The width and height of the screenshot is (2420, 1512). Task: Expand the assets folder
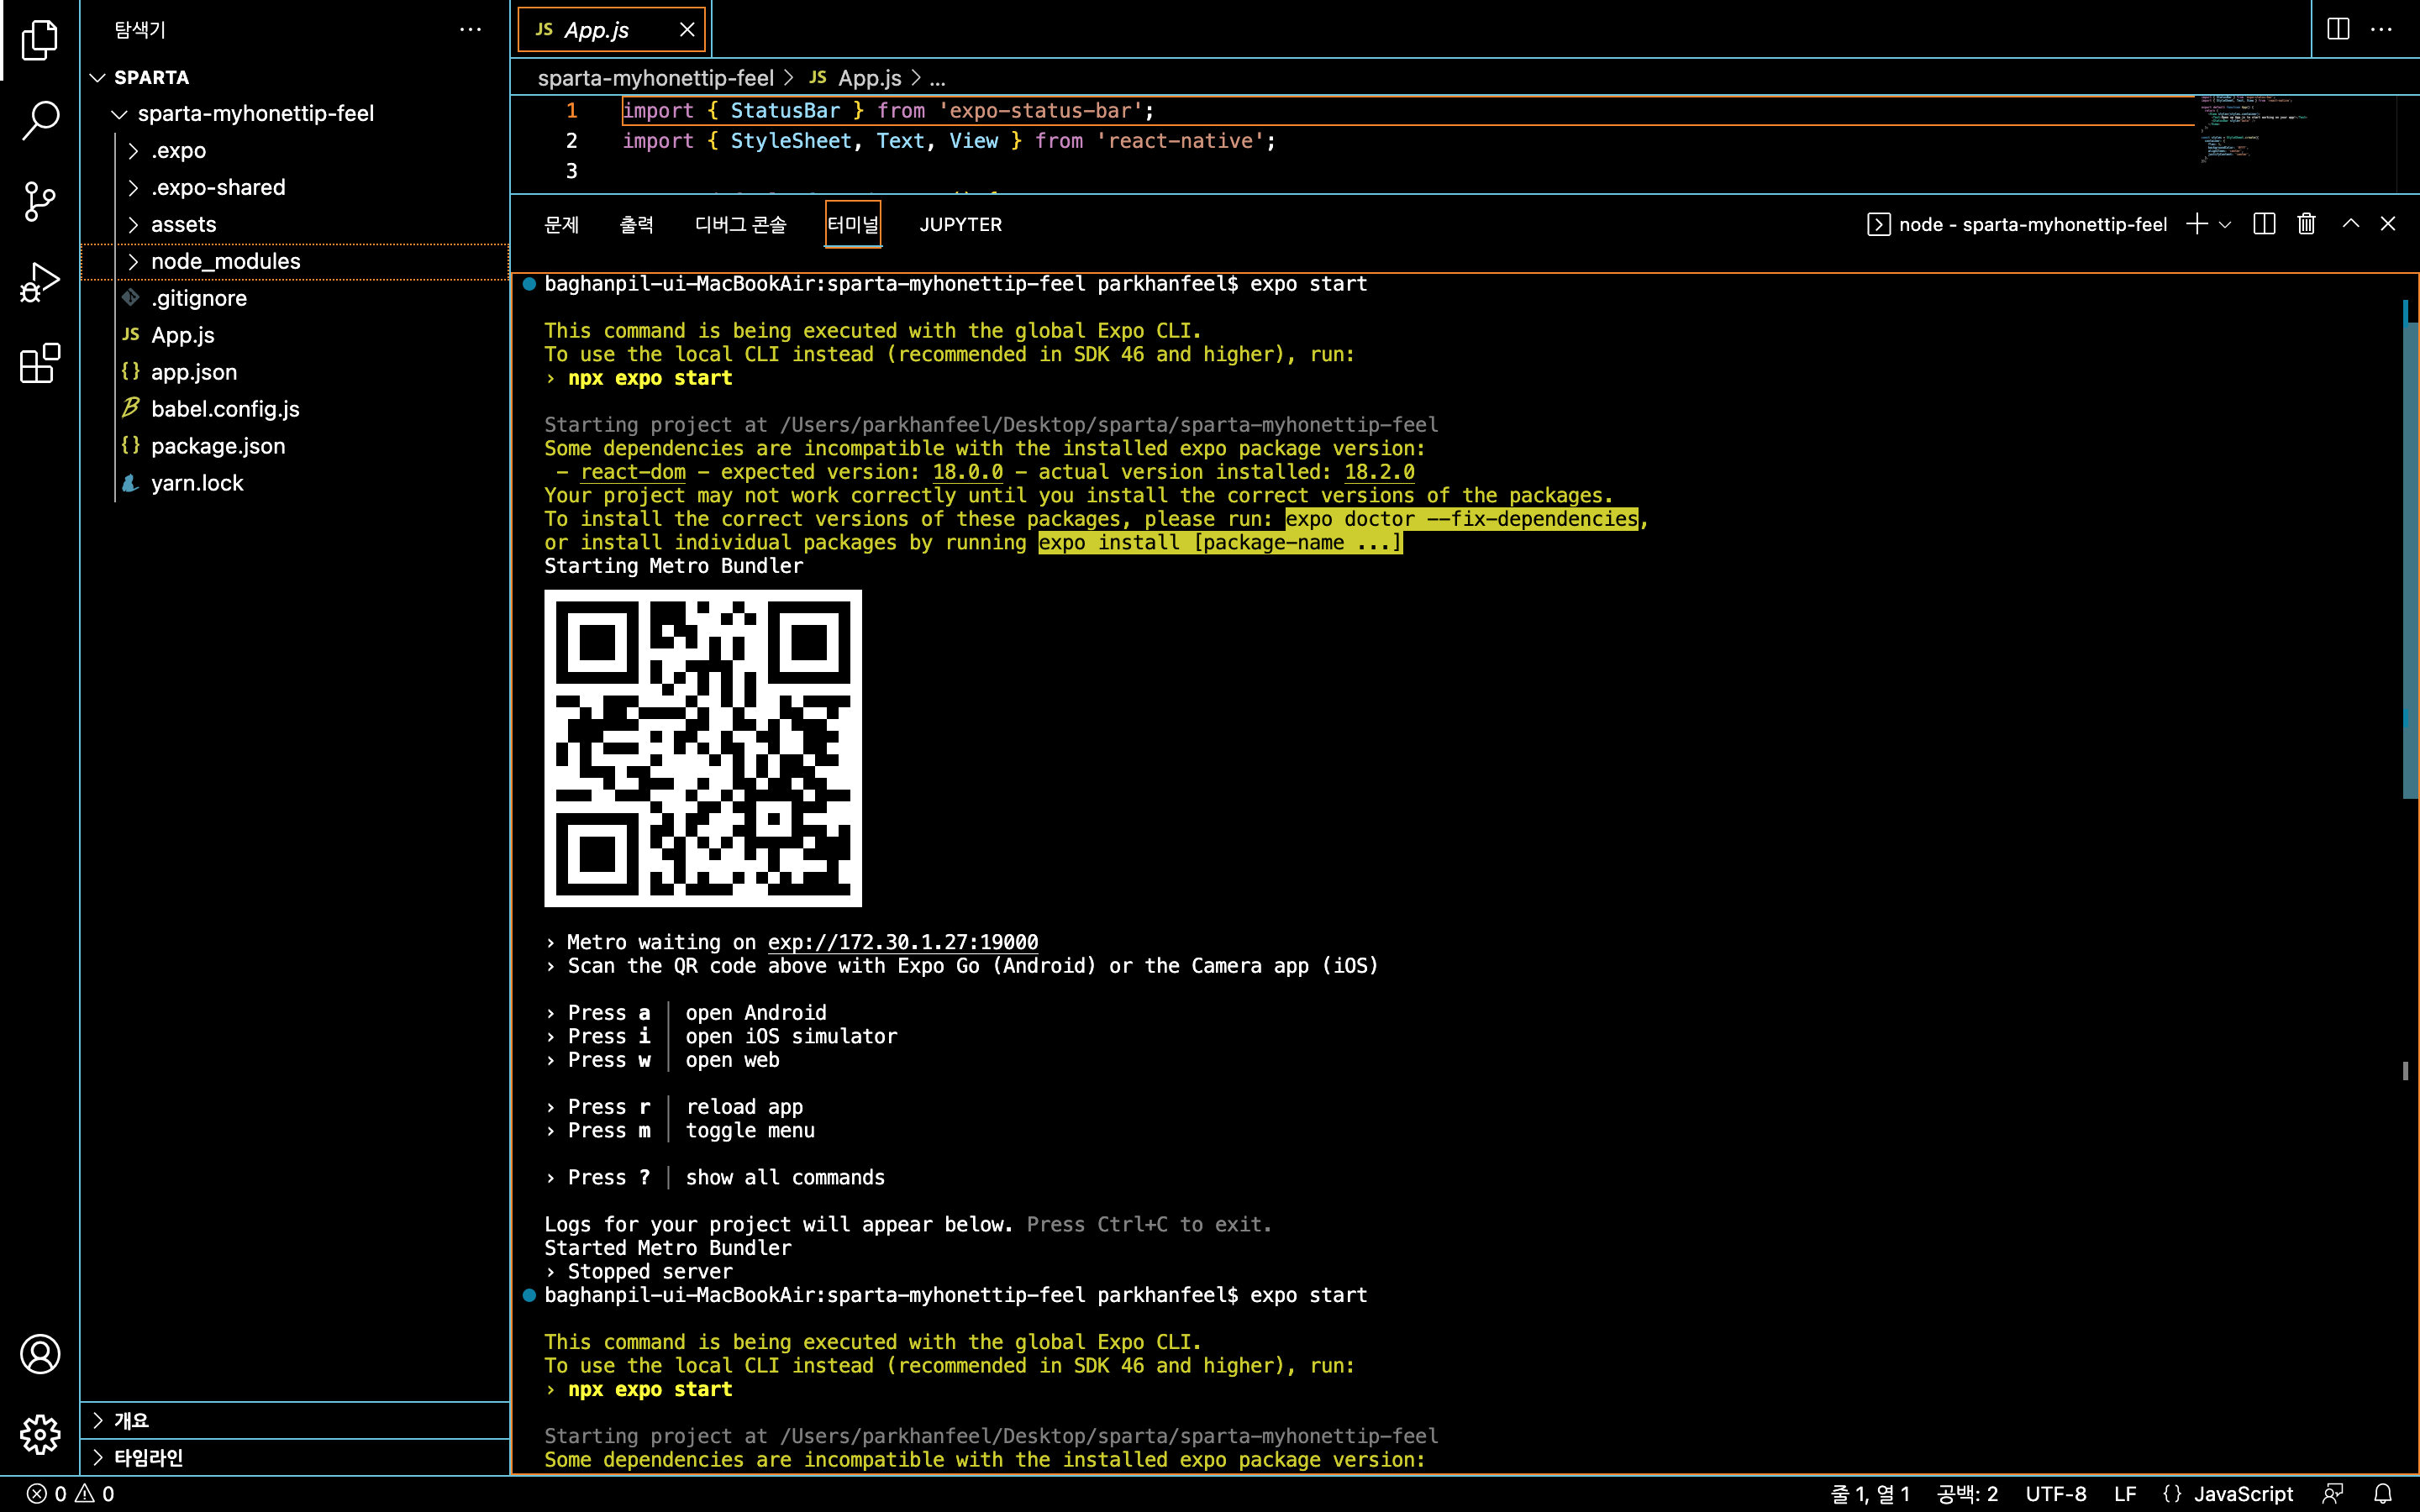(133, 225)
